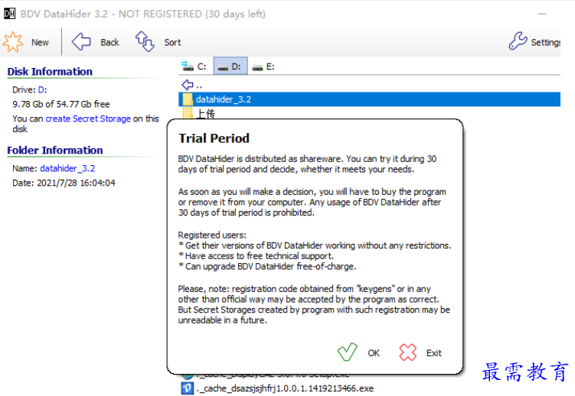
Task: Click the Sort arrows icon
Action: pos(145,41)
